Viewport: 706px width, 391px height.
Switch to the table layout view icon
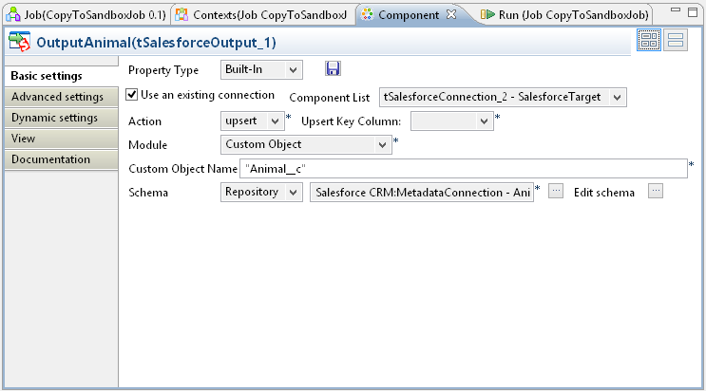(x=650, y=40)
